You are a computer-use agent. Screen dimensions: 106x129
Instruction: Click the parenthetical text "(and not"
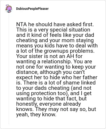[81, 88]
